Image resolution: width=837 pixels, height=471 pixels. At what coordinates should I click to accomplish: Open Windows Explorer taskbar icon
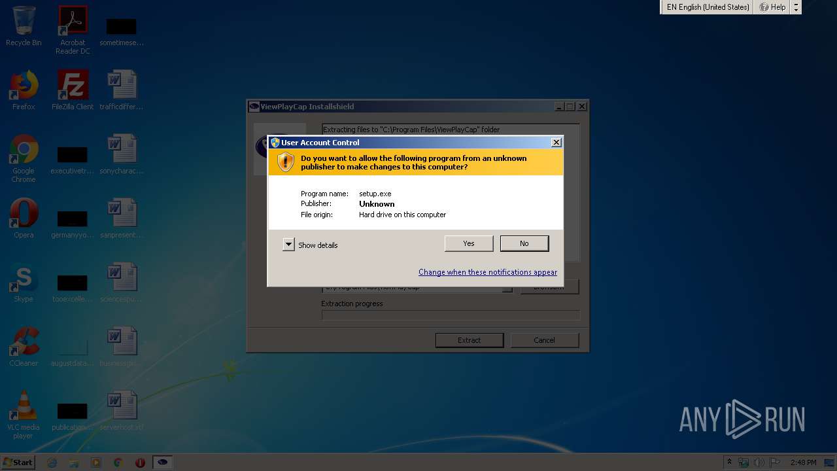74,462
